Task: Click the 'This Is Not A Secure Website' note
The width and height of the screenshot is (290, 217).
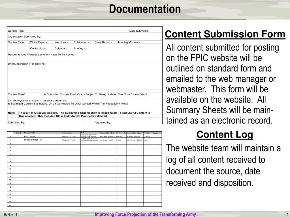Action: 84,114
